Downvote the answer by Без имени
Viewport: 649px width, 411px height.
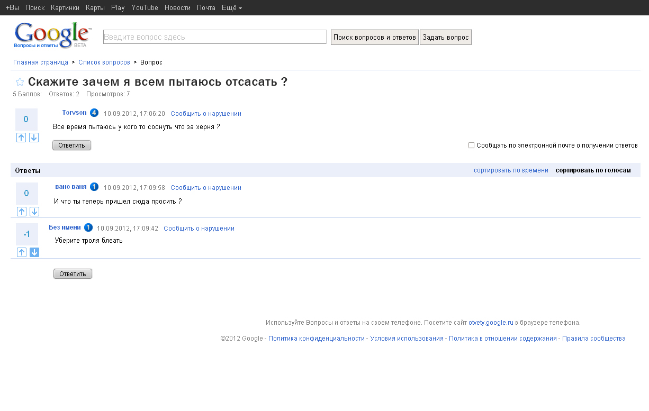pos(34,252)
